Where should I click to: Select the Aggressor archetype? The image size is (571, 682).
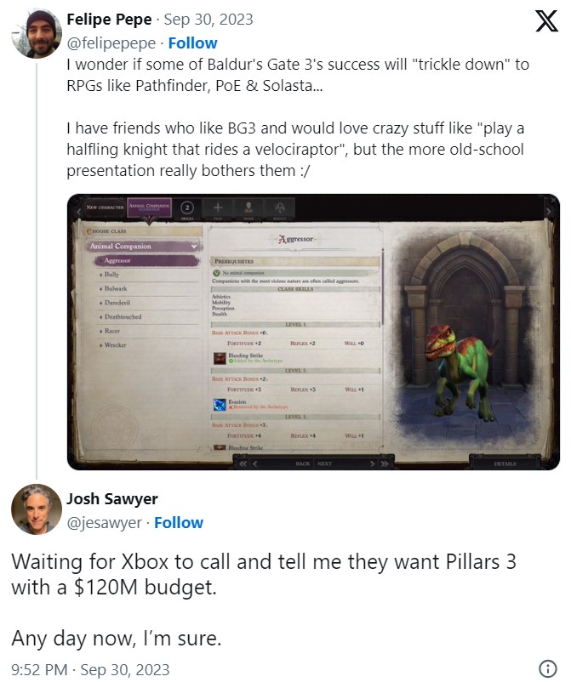tap(117, 260)
